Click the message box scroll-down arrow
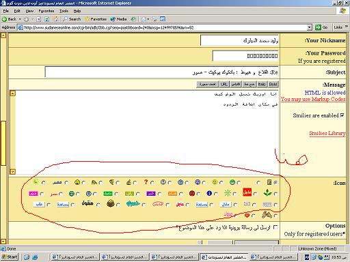 click(13, 172)
